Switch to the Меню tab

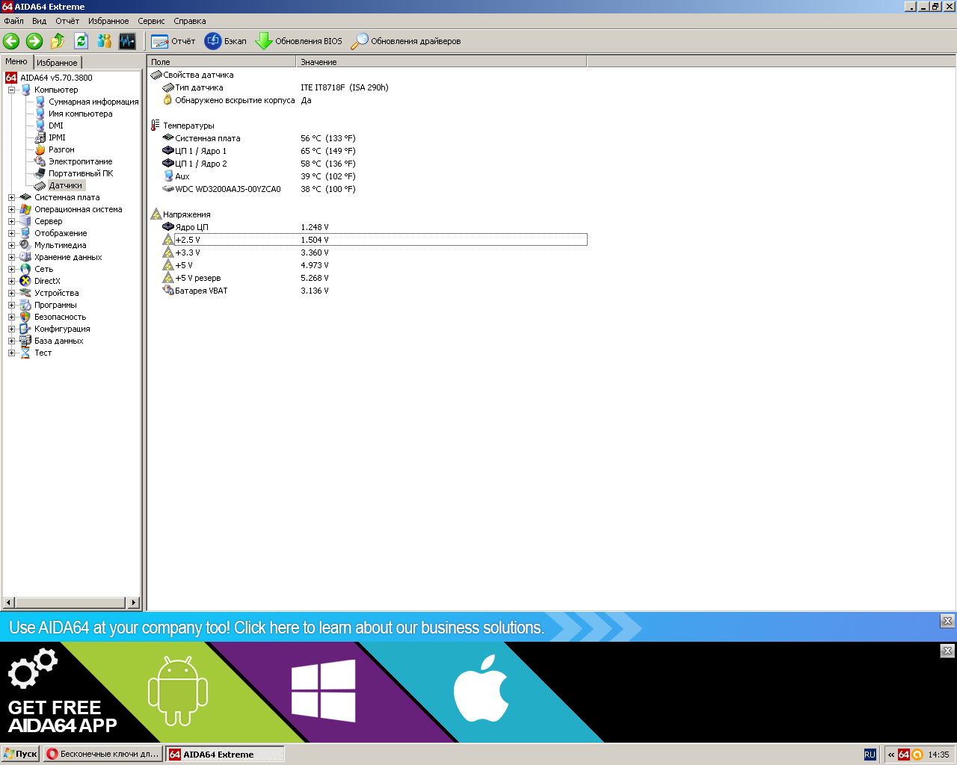click(16, 61)
